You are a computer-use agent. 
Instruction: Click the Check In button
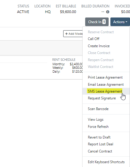pyautogui.click(x=97, y=22)
